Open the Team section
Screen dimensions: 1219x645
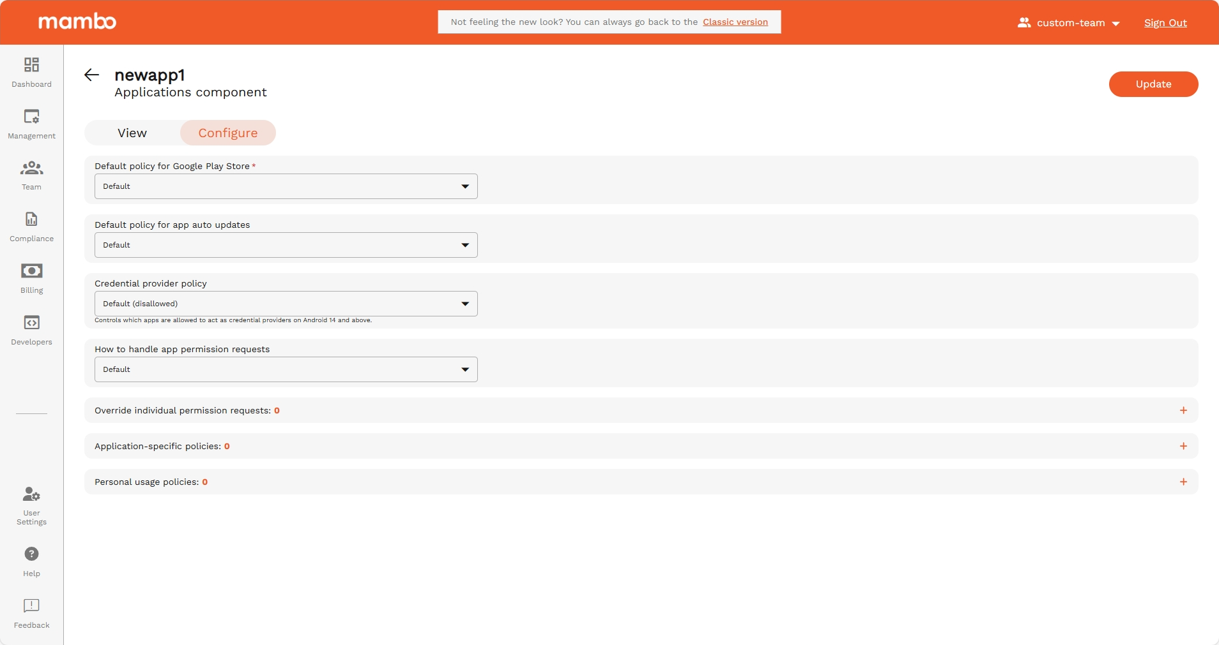31,174
